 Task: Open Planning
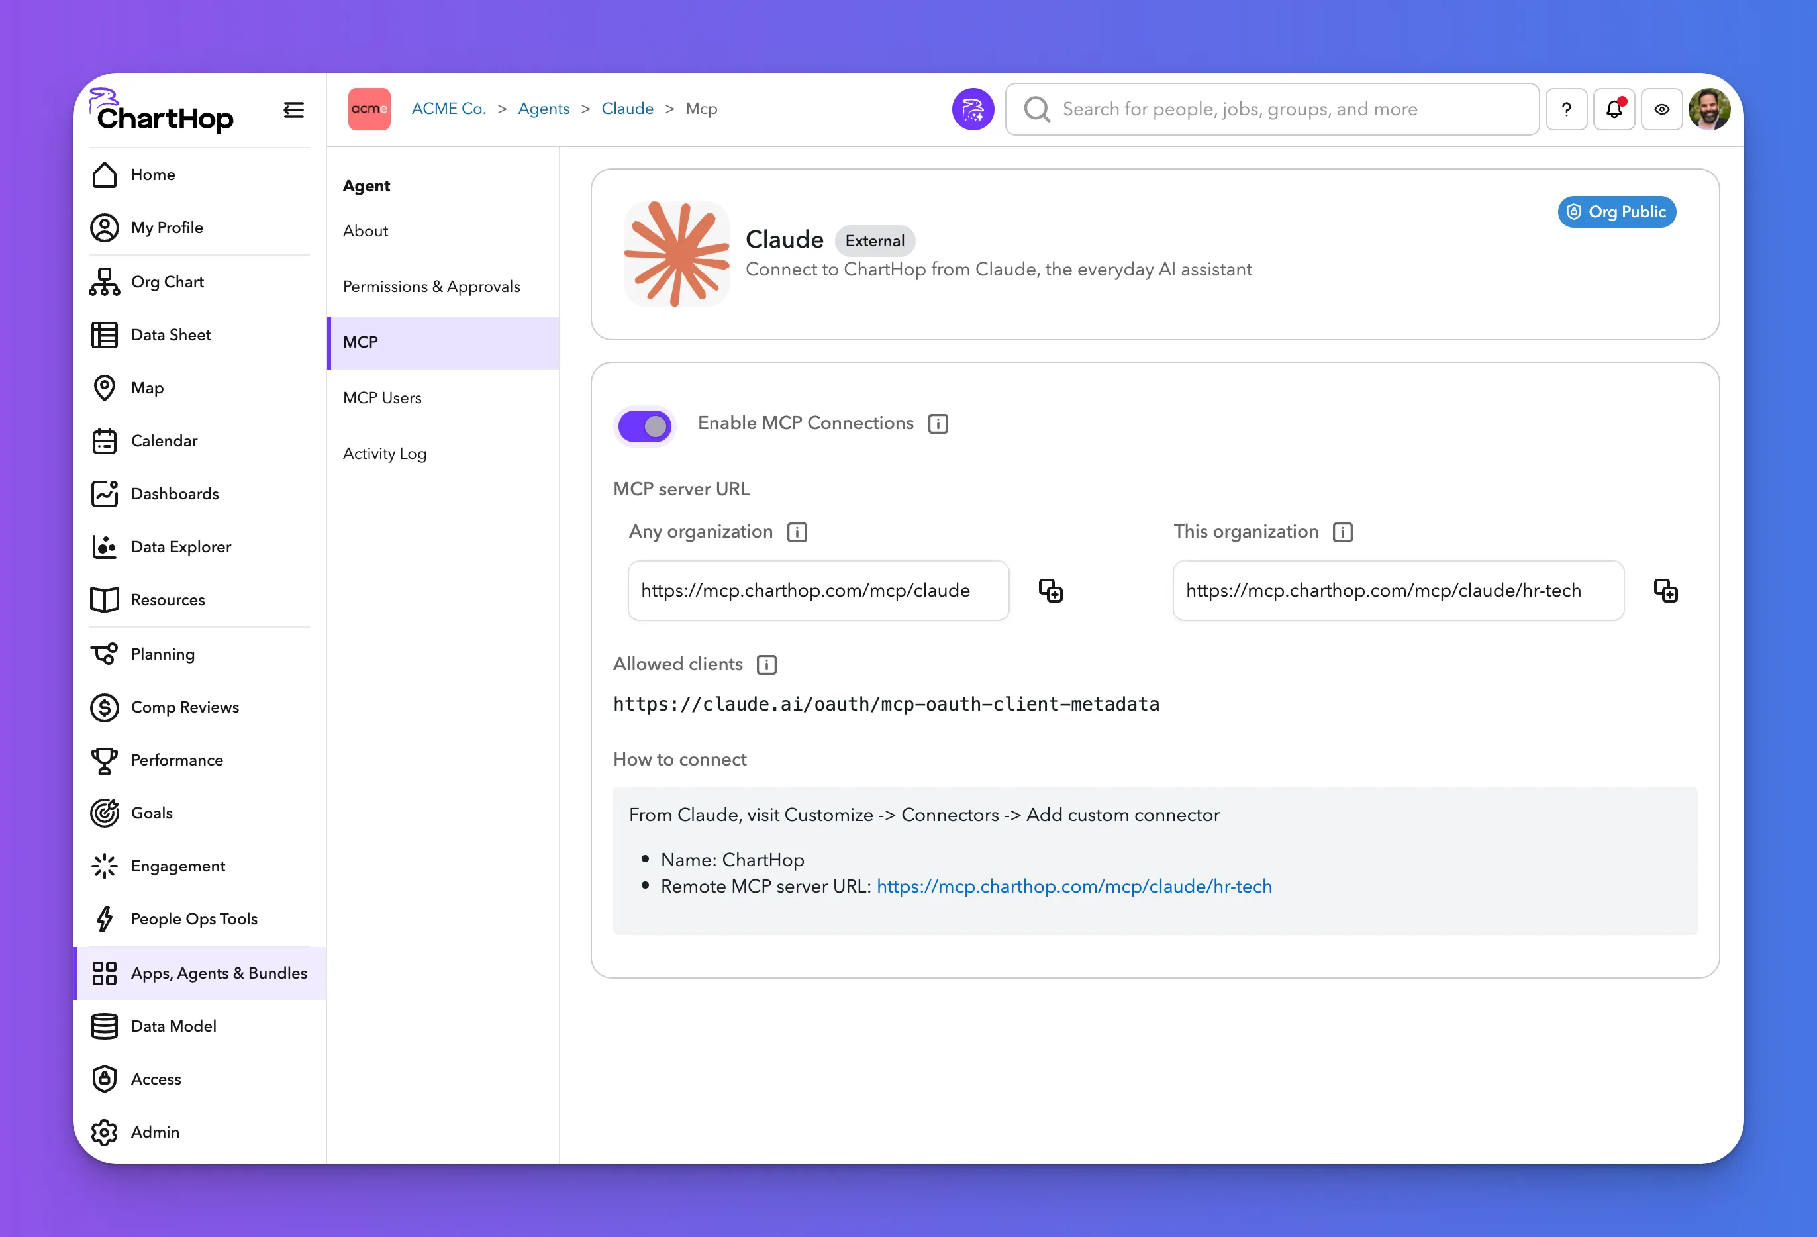(199, 654)
